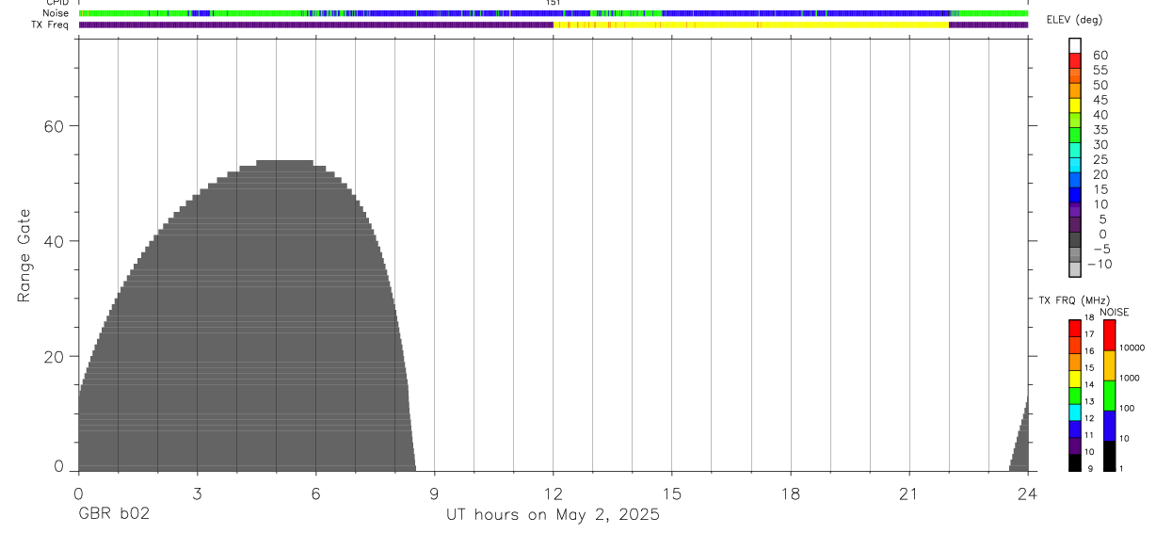Screen dimensions: 1156x534
Task: Click the 9 tick label on the time axis
Action: click(435, 494)
